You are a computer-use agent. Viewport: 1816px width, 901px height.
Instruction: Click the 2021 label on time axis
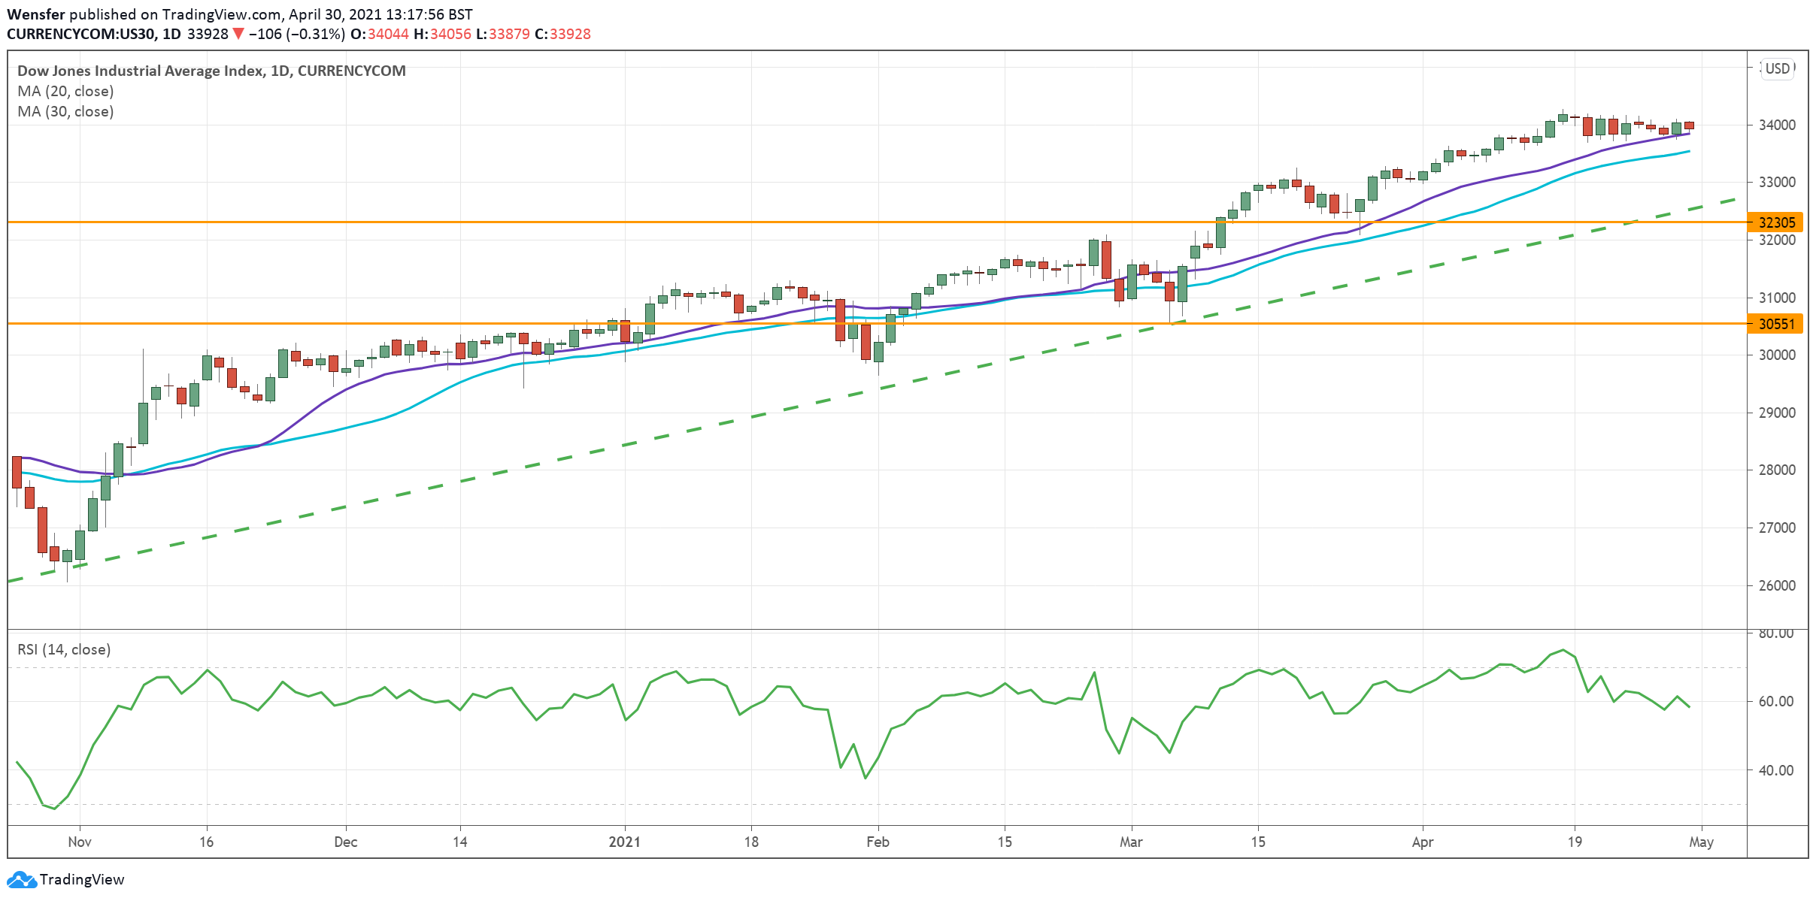point(624,842)
